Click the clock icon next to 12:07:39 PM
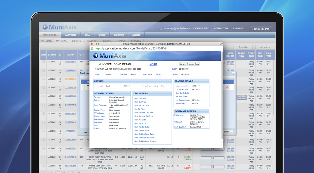Viewport: 314px width, 173px height. tap(252, 29)
